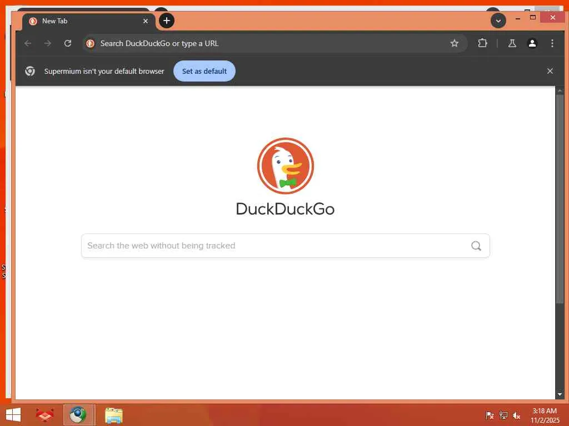Open the Extensions puzzle icon
The height and width of the screenshot is (426, 569).
482,43
